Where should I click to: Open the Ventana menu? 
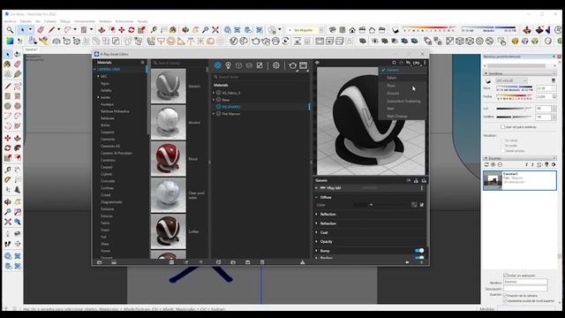coord(105,21)
